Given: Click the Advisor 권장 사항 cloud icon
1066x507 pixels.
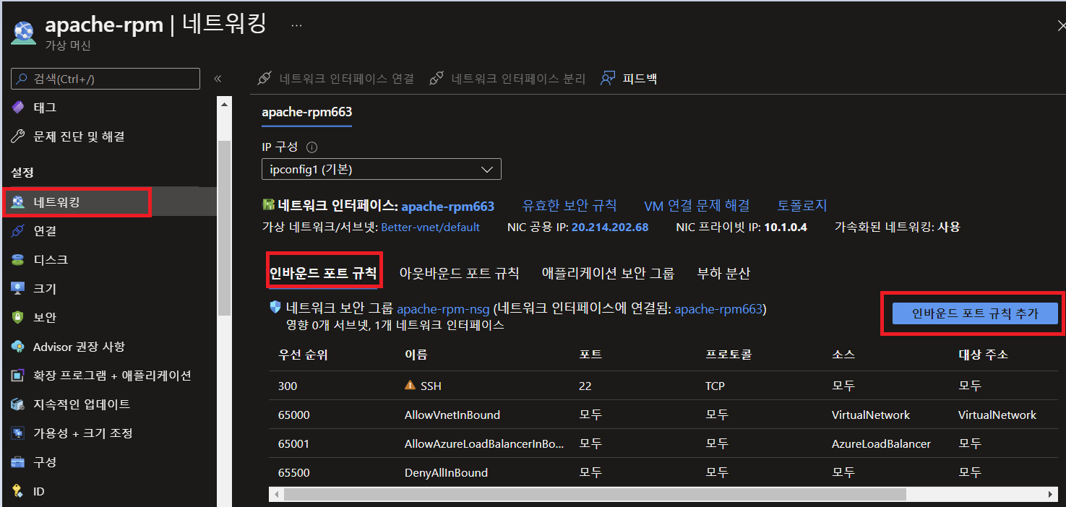Looking at the screenshot, I should (x=18, y=347).
